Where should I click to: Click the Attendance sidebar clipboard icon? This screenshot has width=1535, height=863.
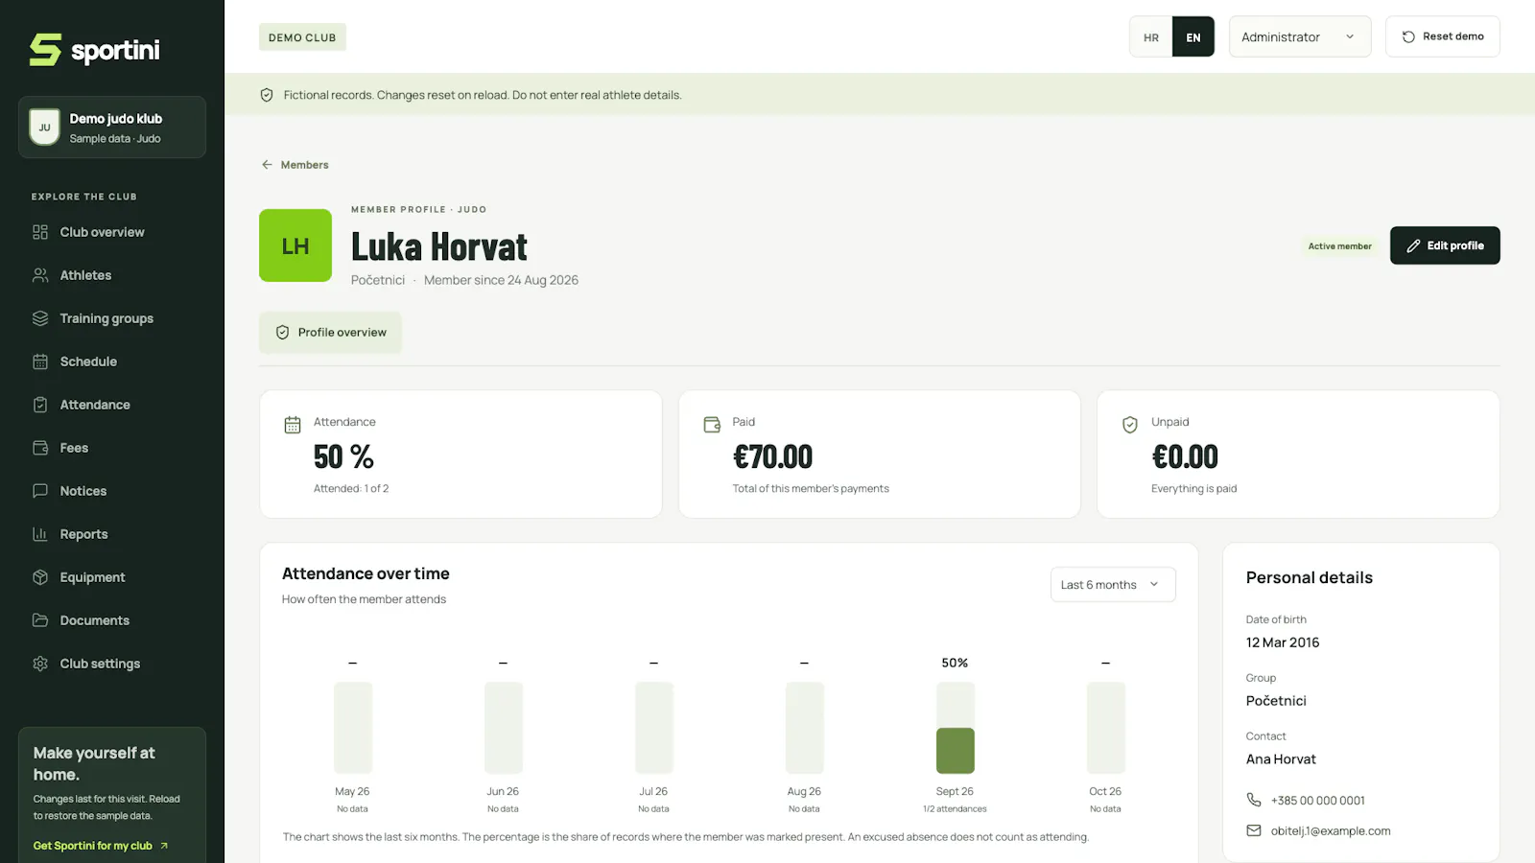tap(40, 405)
